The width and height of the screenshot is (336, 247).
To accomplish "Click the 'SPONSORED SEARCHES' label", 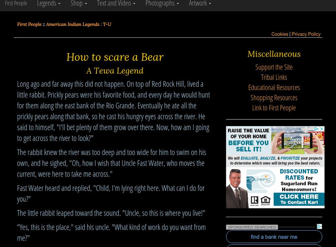I will pyautogui.click(x=252, y=227).
